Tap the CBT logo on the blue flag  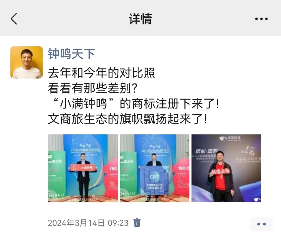pyautogui.click(x=154, y=177)
